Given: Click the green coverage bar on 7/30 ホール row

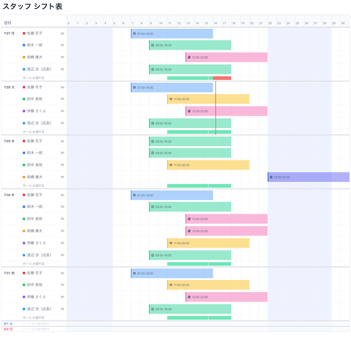Looking at the screenshot, I should [x=199, y=264].
